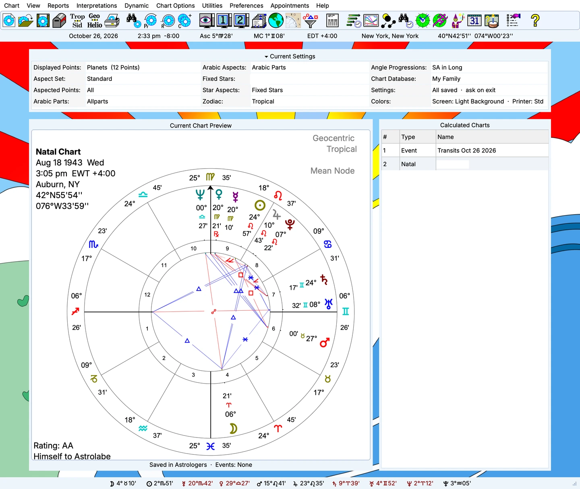
Task: Click the Chart Database value 'My Family'
Action: pos(446,79)
